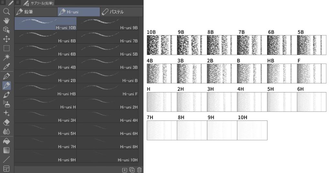This screenshot has width=331, height=173.
Task: Click the Hi-uni 10H brush entry
Action: tap(108, 156)
